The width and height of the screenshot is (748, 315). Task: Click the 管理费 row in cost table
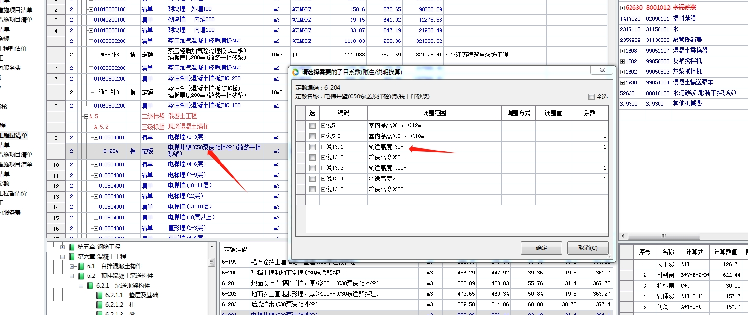pyautogui.click(x=683, y=296)
